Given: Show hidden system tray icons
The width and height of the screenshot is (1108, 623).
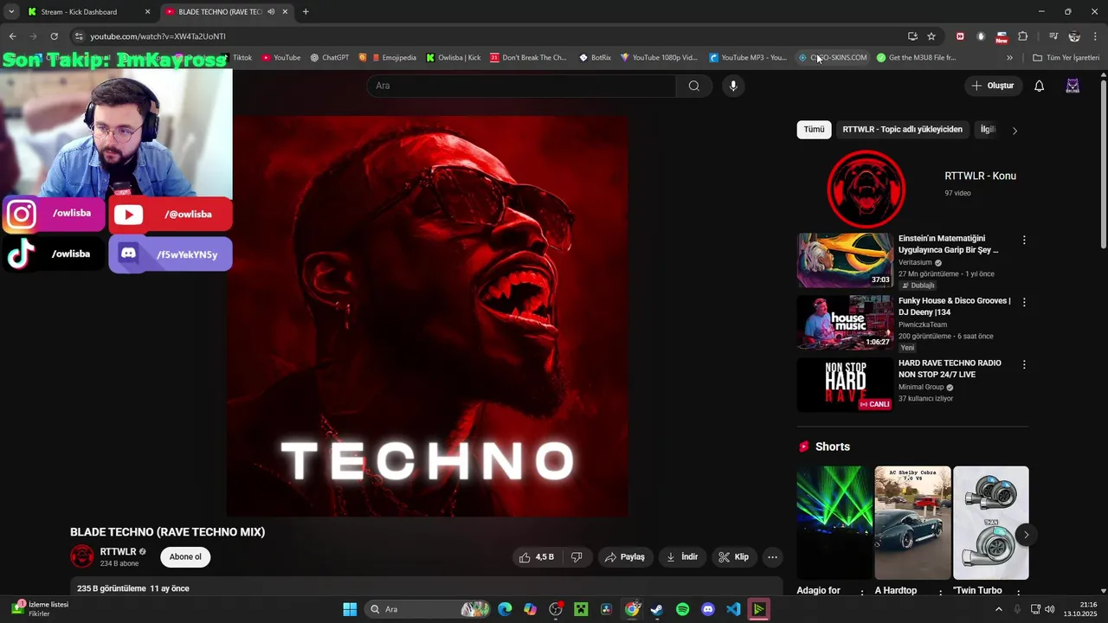Looking at the screenshot, I should (998, 609).
